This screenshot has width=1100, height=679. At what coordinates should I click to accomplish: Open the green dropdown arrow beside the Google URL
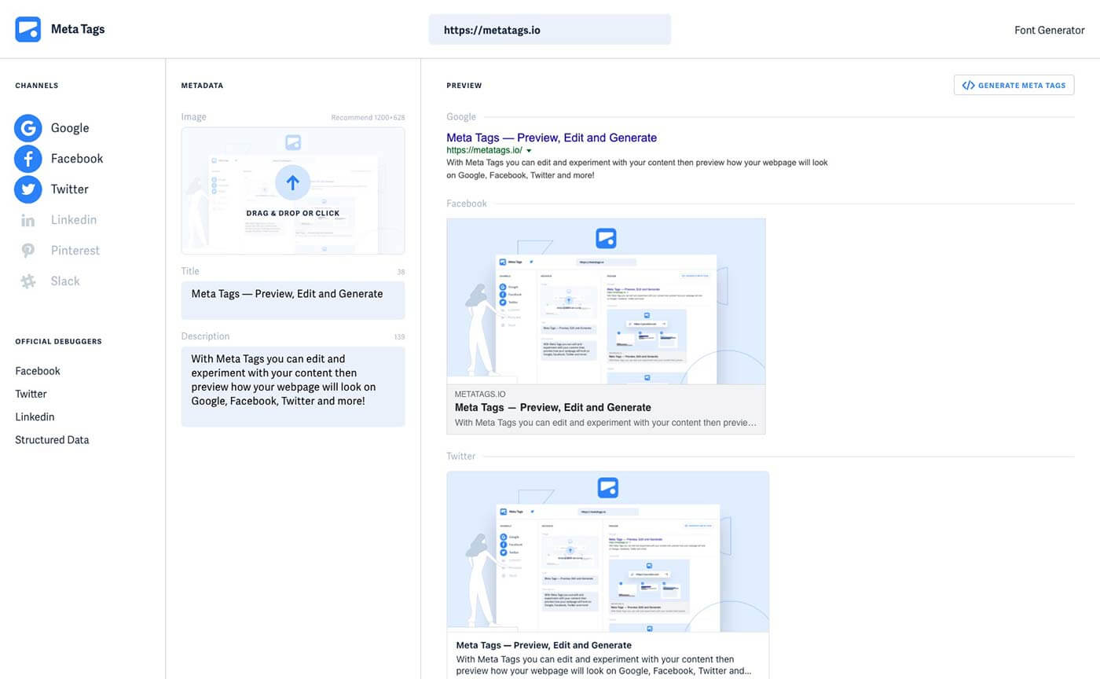tap(529, 150)
